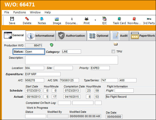
Task: Switch to the Optional tab
Action: 98,36
